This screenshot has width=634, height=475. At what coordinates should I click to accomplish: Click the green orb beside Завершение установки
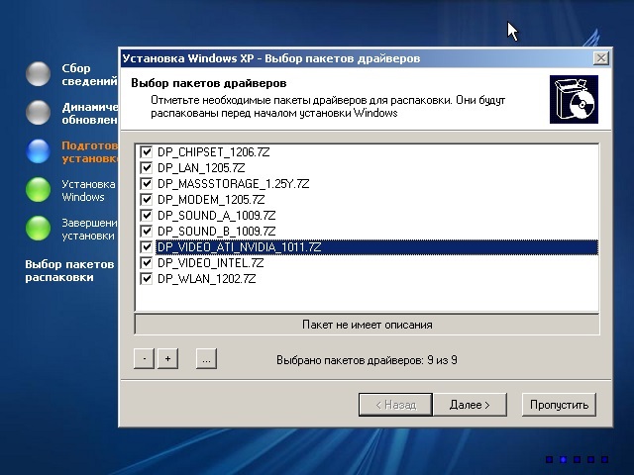[x=38, y=229]
